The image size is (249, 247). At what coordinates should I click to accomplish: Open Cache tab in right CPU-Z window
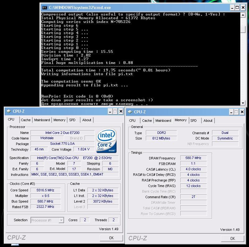(147, 121)
